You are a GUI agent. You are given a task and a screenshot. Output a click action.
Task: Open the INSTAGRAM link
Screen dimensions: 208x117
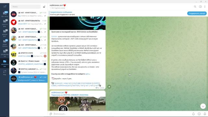click(87, 83)
